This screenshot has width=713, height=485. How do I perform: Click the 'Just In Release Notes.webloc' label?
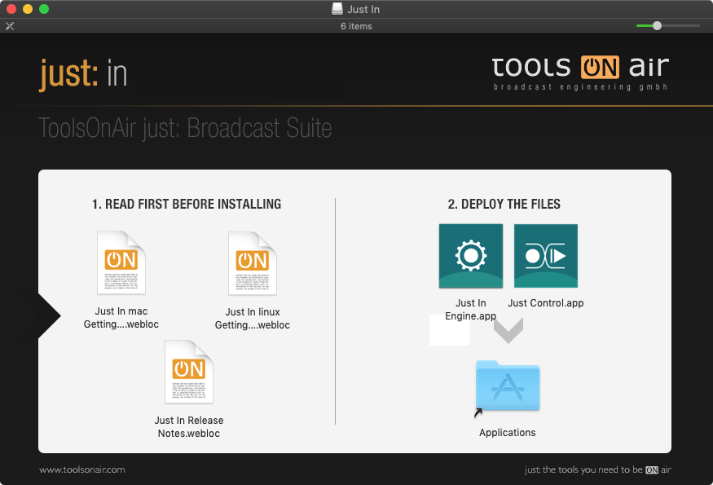189,427
